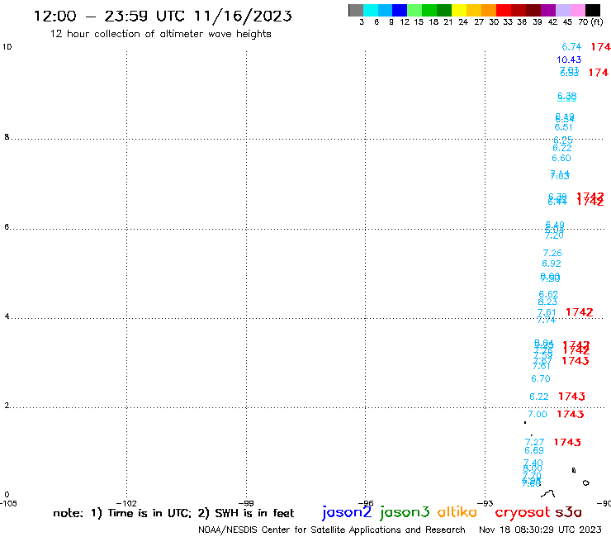
Task: Click the red "1743" time label beside 6.22
Action: pyautogui.click(x=571, y=397)
